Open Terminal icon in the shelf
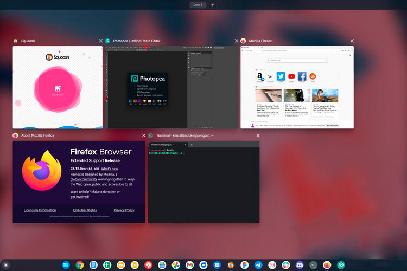Screen dimensions: 407x271 pyautogui.click(x=313, y=265)
